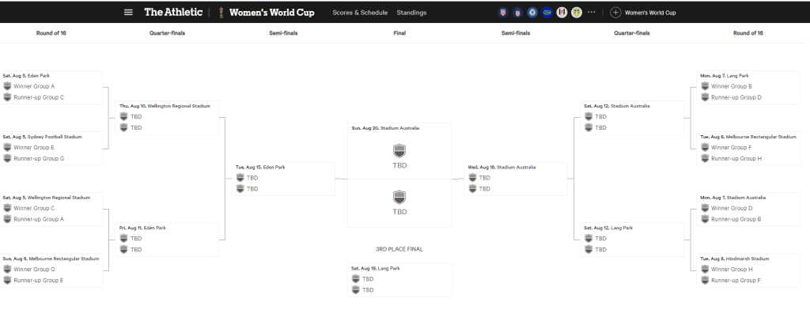Click The Athletic logo
The height and width of the screenshot is (321, 810).
point(173,12)
